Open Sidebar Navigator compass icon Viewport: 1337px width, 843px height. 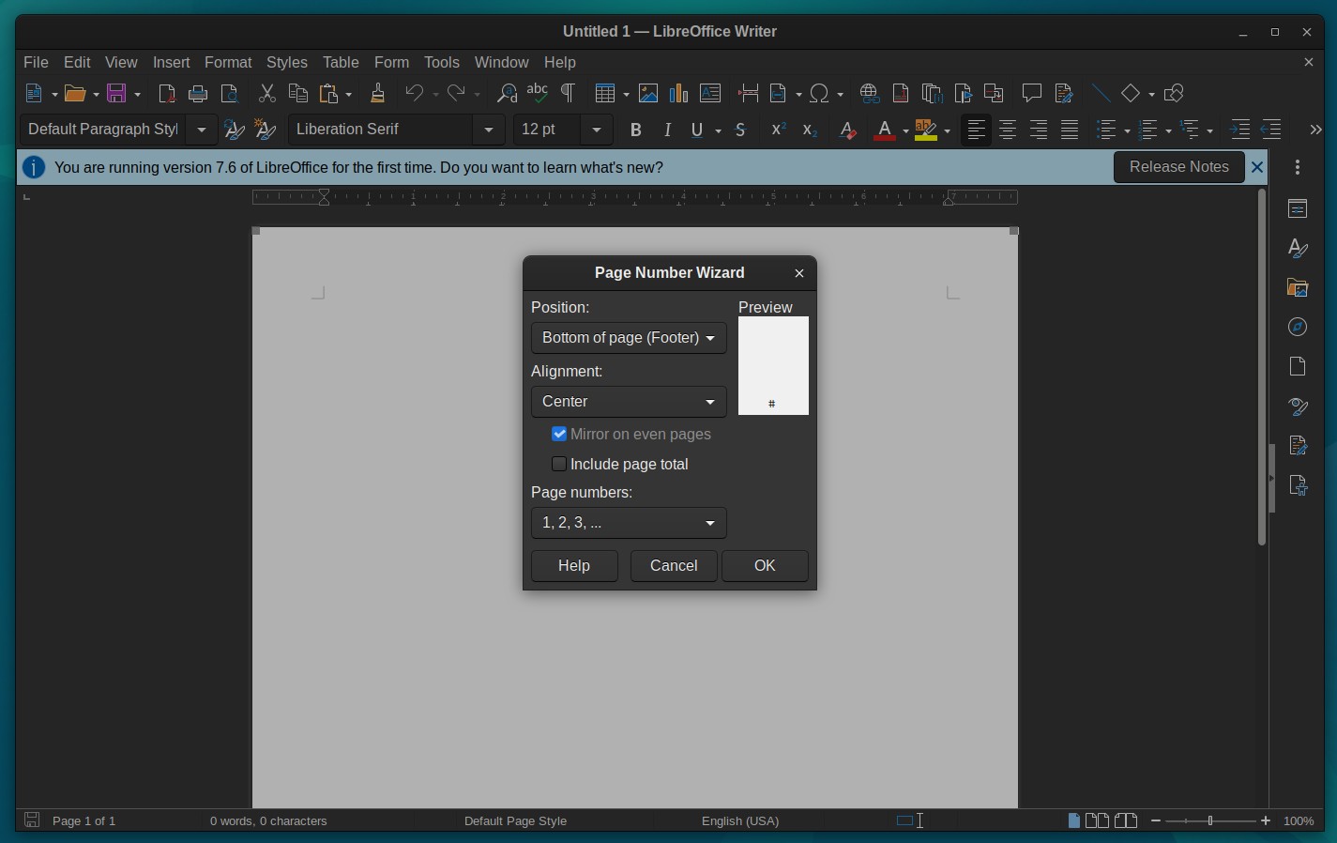pos(1298,327)
